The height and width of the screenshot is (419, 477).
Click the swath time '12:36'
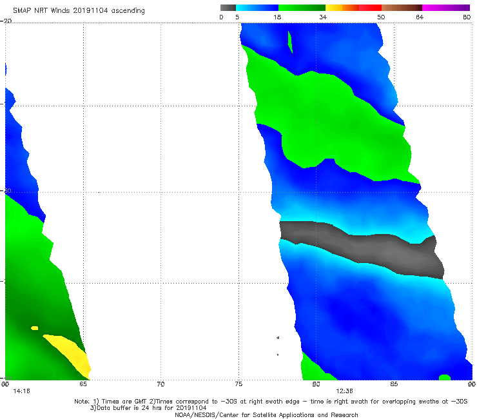click(x=344, y=391)
